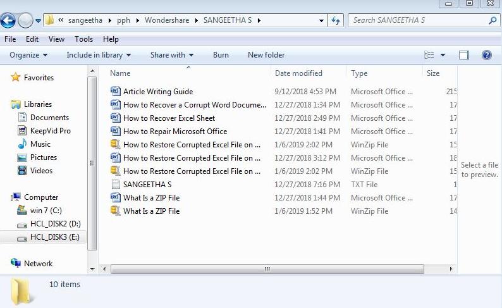Viewport: 502px width, 308px height.
Task: Open the change view dropdown arrow
Action: click(x=443, y=55)
